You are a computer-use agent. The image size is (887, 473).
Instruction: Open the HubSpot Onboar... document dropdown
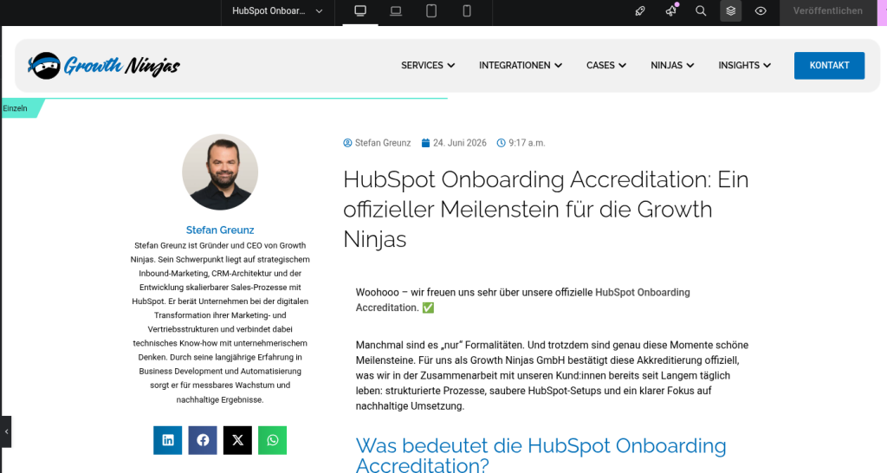[x=277, y=10]
